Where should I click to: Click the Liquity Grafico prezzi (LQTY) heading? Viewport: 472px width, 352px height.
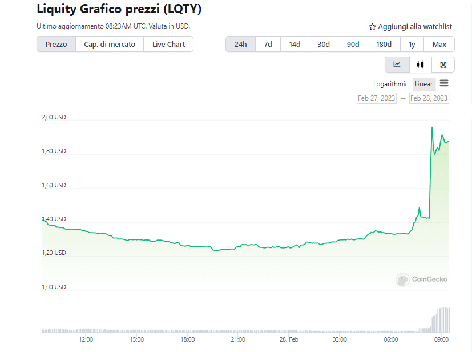coord(119,9)
